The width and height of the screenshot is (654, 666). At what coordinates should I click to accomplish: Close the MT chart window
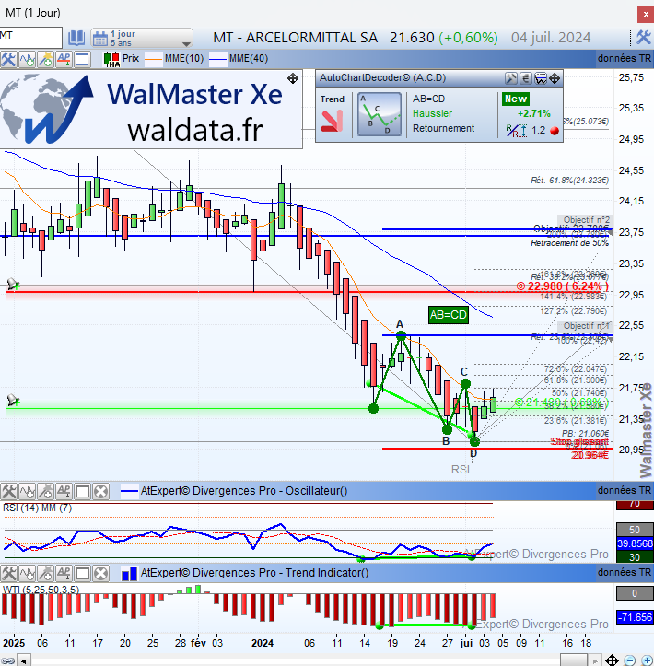tap(646, 14)
